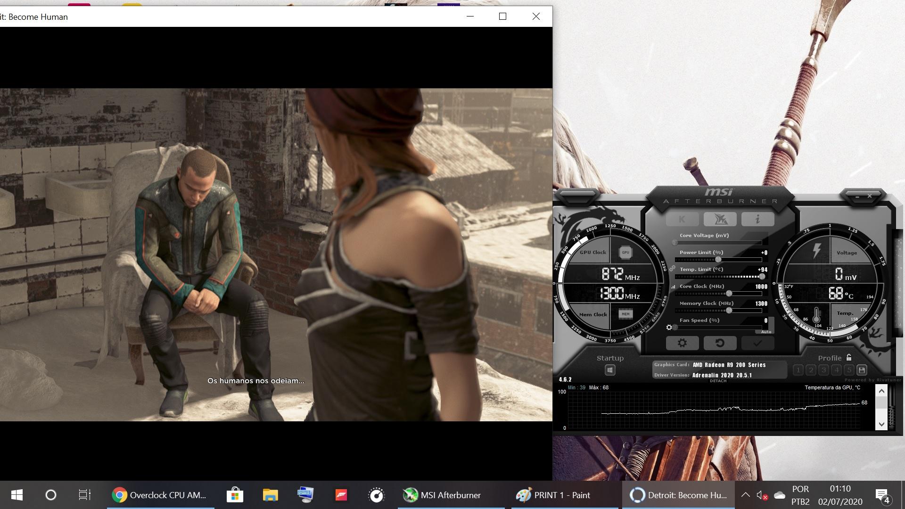Viewport: 905px width, 509px height.
Task: Click the Power Limit slider handle
Action: click(x=718, y=260)
